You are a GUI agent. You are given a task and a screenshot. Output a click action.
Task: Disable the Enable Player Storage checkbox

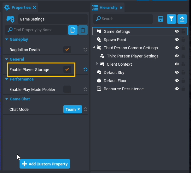[67, 69]
